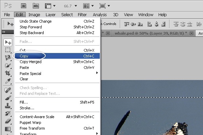Image resolution: width=203 pixels, height=135 pixels.
Task: Select the Brush tool
Action: pyautogui.click(x=7, y=98)
